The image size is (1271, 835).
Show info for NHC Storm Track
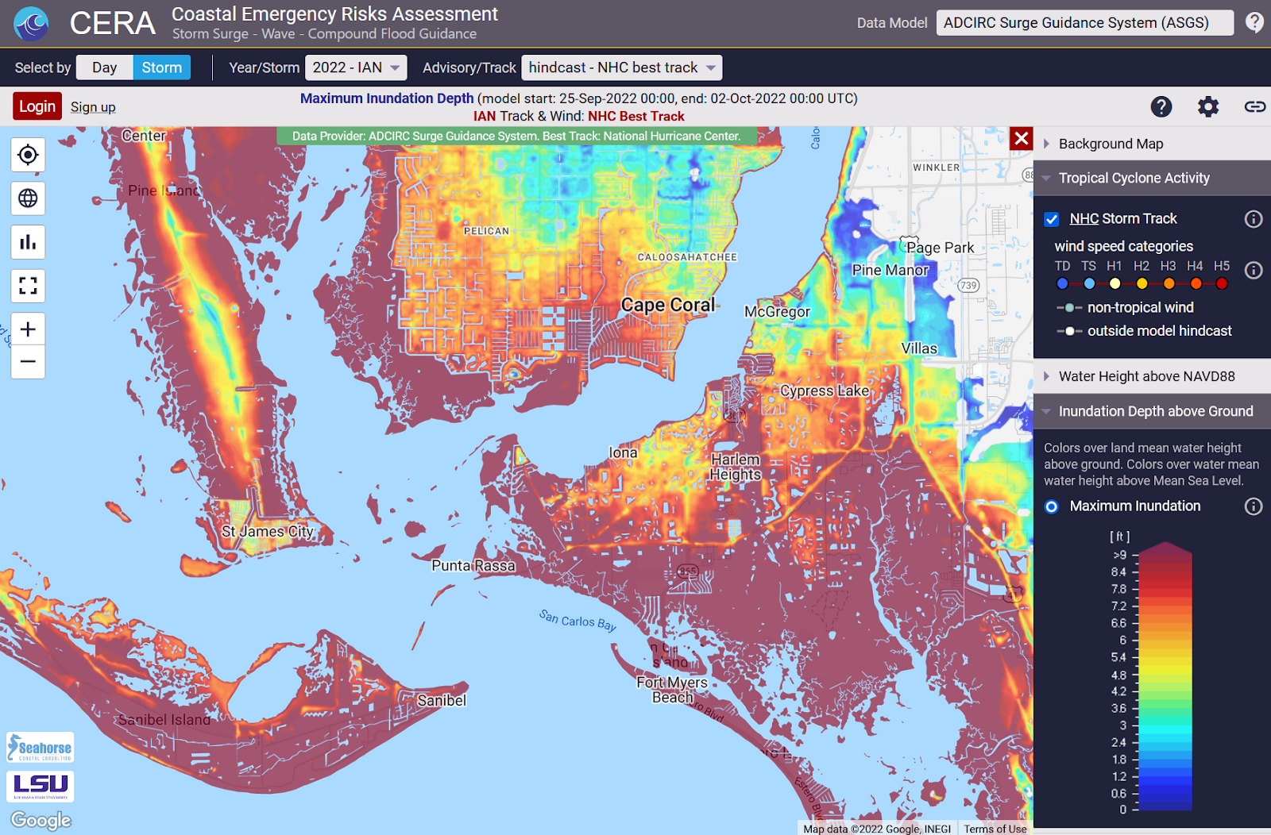tap(1254, 219)
